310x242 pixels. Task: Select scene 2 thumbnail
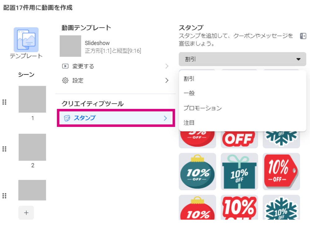coord(32,147)
